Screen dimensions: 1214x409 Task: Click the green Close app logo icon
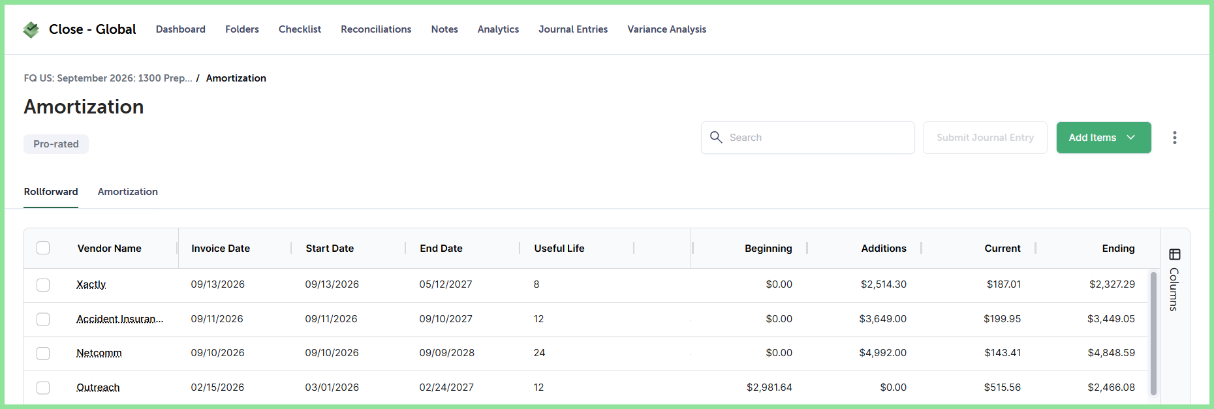(x=31, y=29)
